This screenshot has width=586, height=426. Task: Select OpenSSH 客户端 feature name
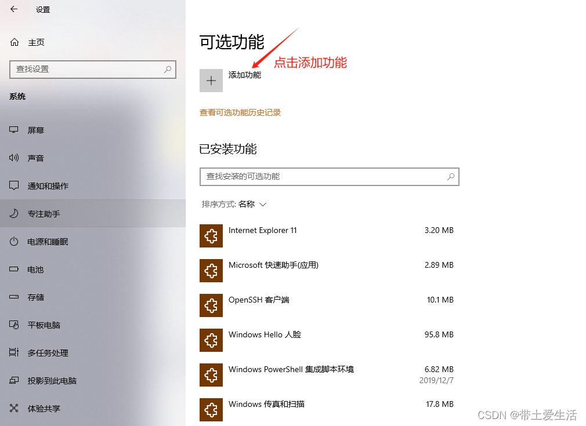pyautogui.click(x=259, y=300)
